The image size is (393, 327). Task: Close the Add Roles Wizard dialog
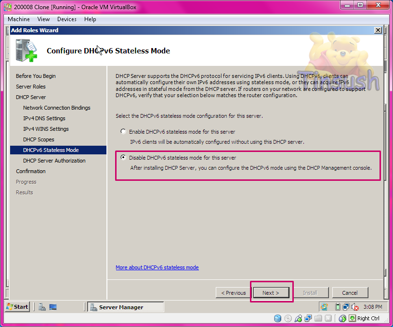point(378,30)
